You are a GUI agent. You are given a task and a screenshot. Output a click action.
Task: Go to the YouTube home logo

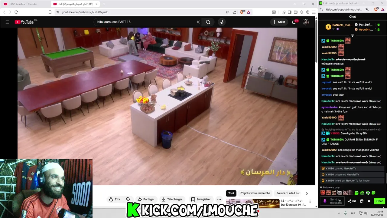[x=24, y=22]
